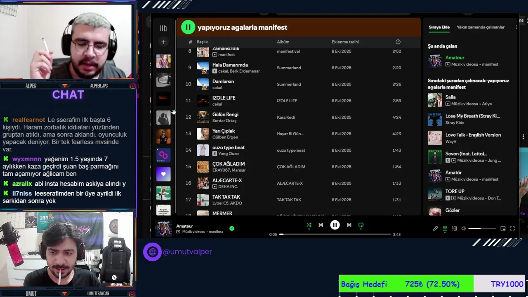Click the globe icon next to @umutvalper

(x=153, y=252)
